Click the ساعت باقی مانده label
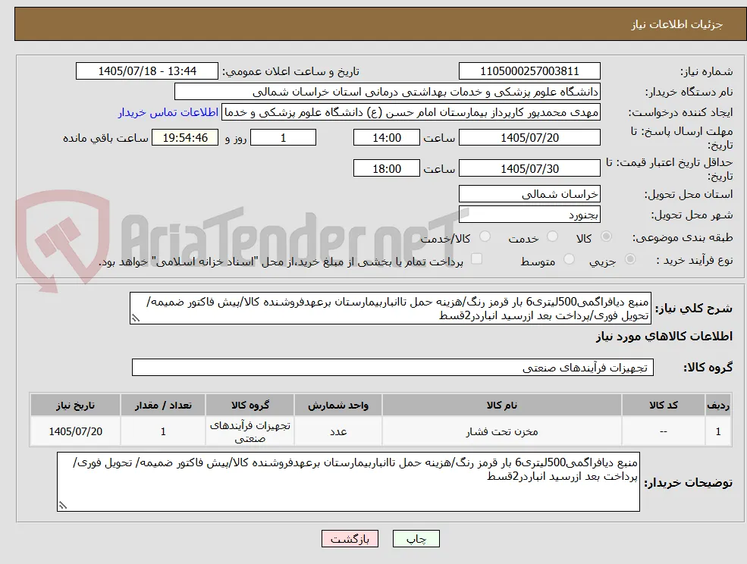 (x=105, y=138)
